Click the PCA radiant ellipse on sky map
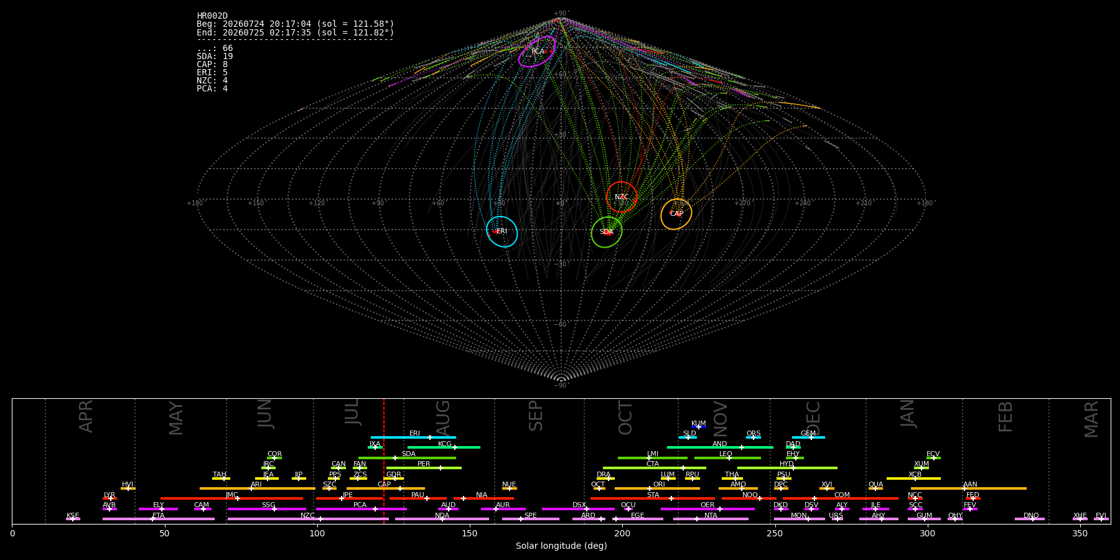Screen dimensions: 1120x560 (537, 51)
